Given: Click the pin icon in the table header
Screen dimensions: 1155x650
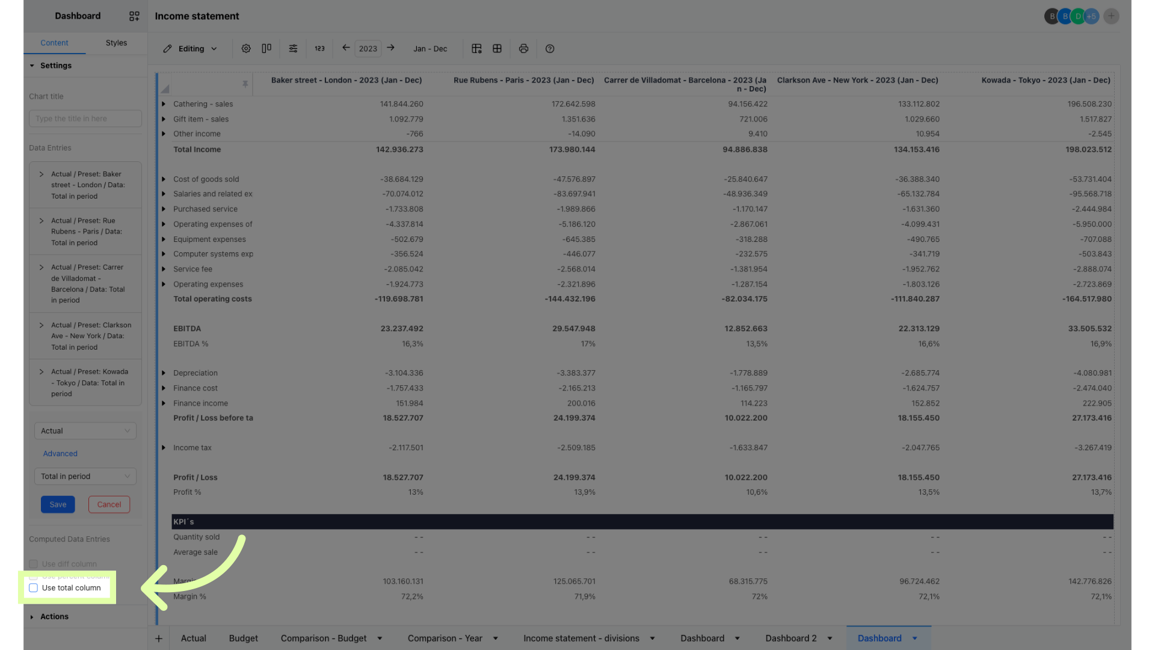Looking at the screenshot, I should pos(245,84).
